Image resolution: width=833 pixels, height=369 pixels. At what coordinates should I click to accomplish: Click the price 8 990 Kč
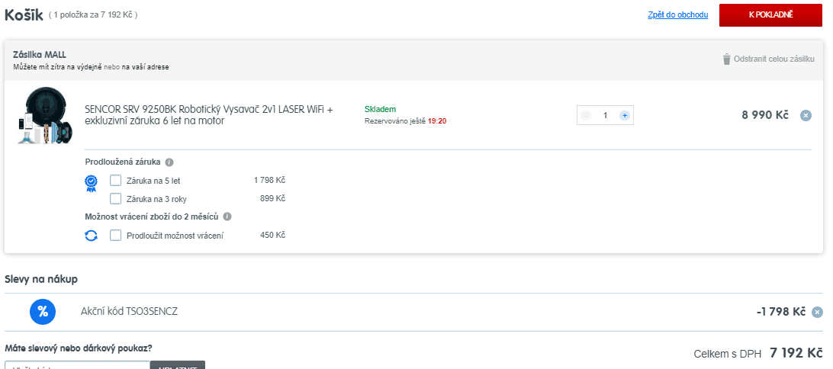pos(765,115)
